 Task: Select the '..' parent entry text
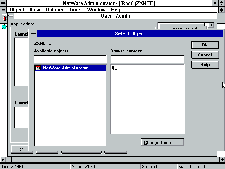[x=120, y=68]
